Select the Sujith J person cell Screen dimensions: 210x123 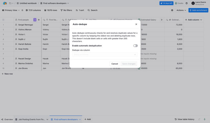pyautogui.click(x=28, y=39)
